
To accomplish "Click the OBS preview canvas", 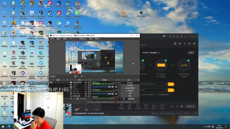I will point(94,57).
